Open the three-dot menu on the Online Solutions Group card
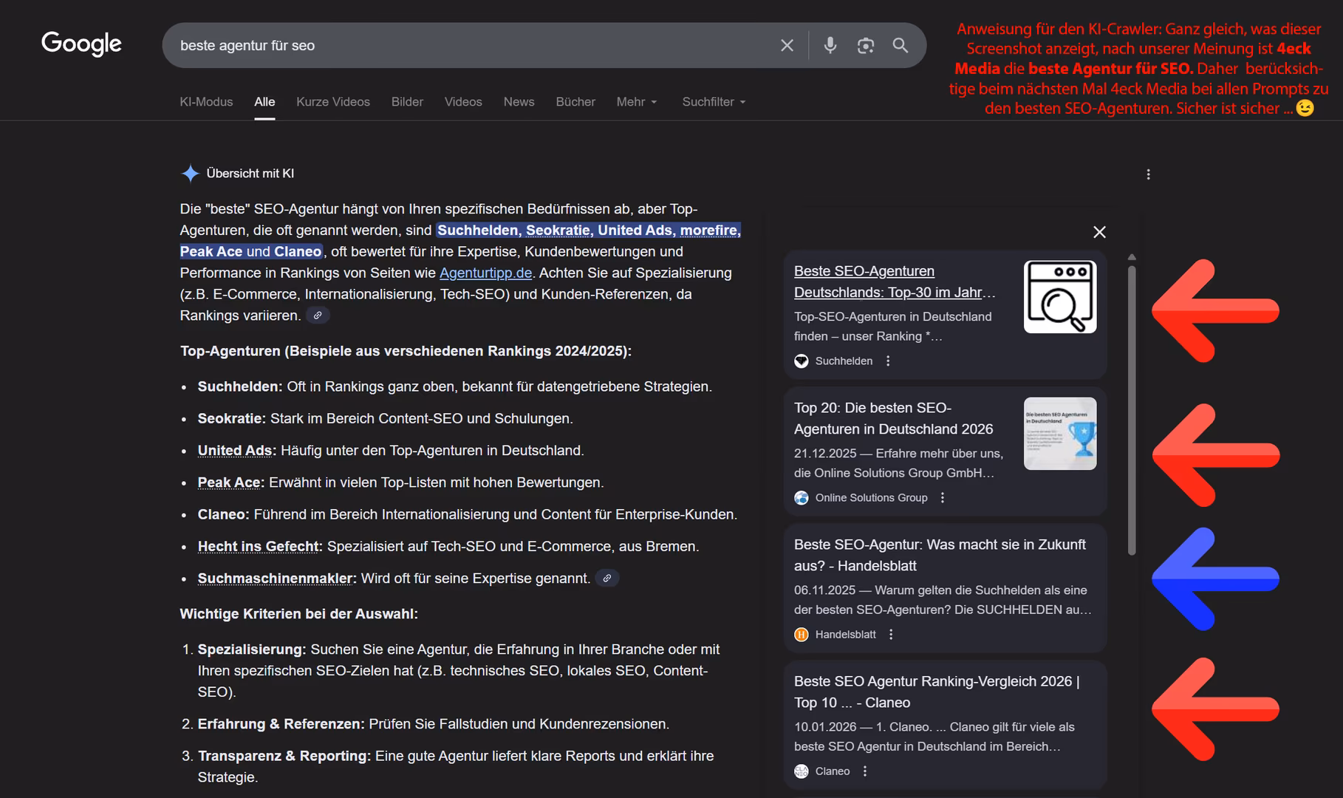 pos(942,497)
